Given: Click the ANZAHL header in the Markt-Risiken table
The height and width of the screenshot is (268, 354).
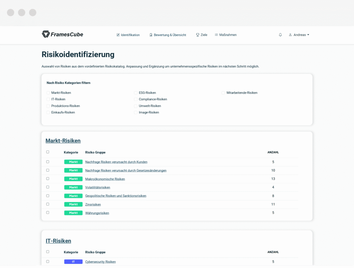Looking at the screenshot, I should coord(273,153).
